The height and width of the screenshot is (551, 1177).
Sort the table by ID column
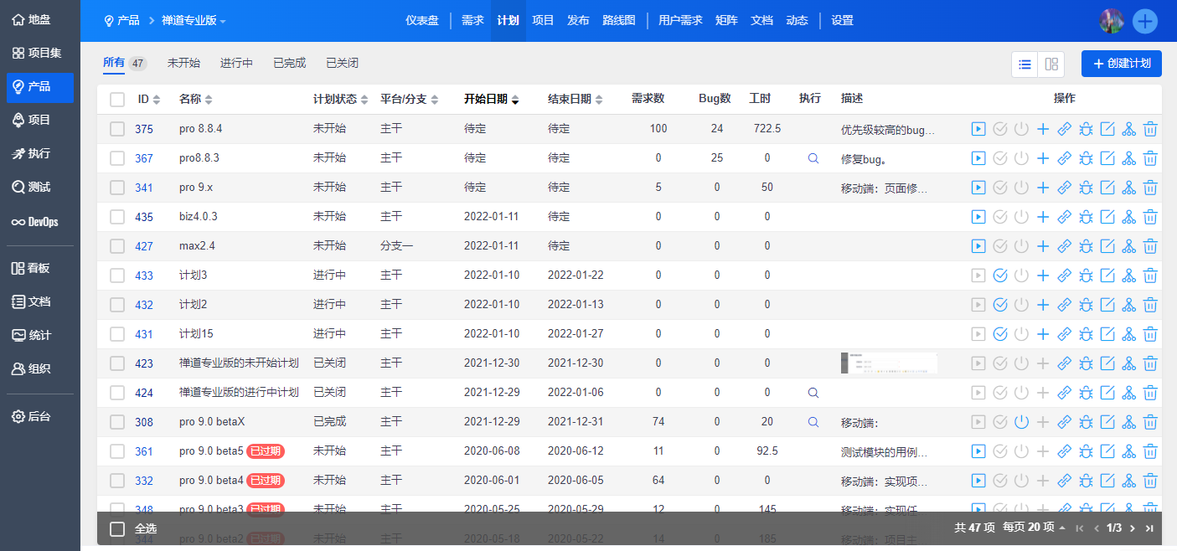pos(148,100)
